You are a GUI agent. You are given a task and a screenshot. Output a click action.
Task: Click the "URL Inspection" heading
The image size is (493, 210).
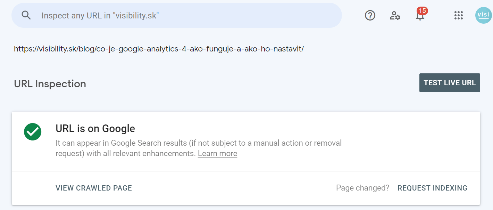coord(50,84)
